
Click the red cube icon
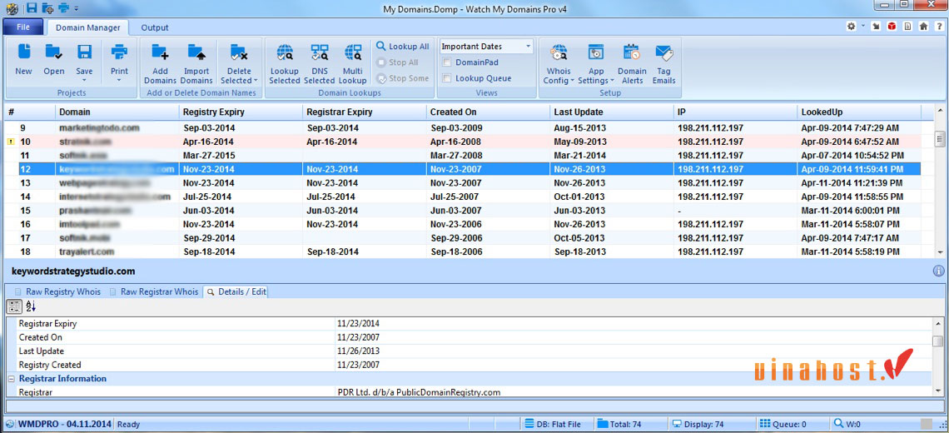coord(892,27)
